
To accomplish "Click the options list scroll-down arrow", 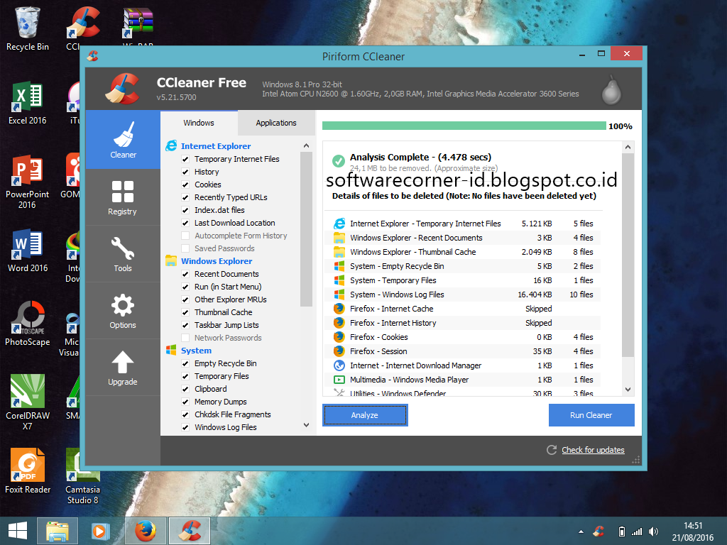I will [306, 424].
